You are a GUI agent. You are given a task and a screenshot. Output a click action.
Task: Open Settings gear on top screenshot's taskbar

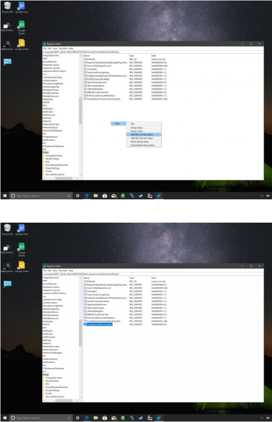[77, 196]
